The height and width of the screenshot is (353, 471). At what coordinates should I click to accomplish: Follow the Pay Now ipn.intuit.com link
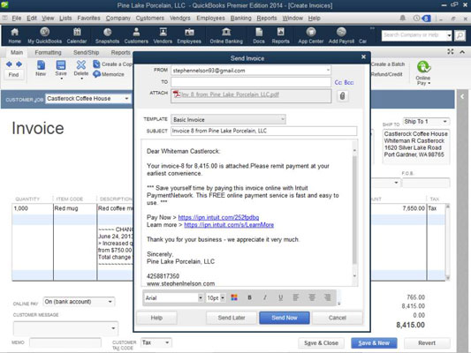[x=218, y=217]
